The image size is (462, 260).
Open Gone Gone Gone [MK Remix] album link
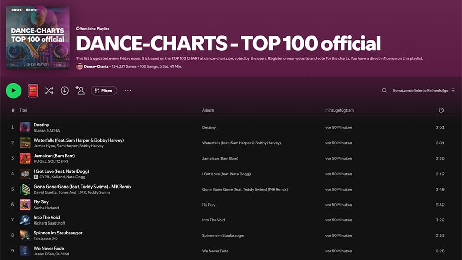coord(245,189)
